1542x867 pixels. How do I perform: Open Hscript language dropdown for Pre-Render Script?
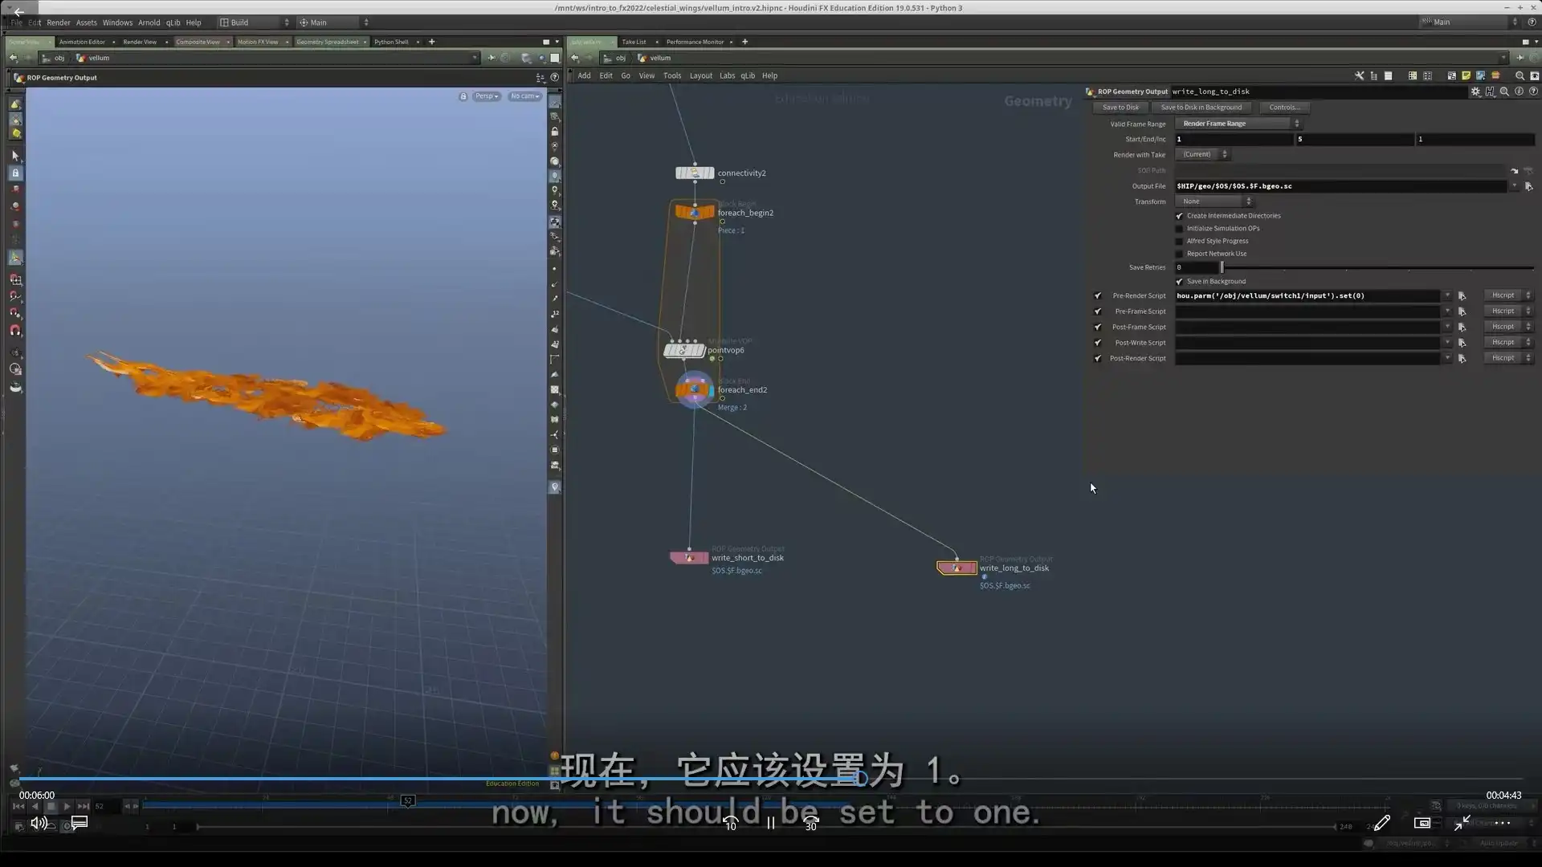1507,296
